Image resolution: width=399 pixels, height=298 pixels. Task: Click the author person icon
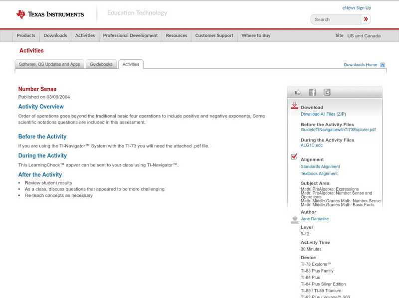click(x=294, y=219)
